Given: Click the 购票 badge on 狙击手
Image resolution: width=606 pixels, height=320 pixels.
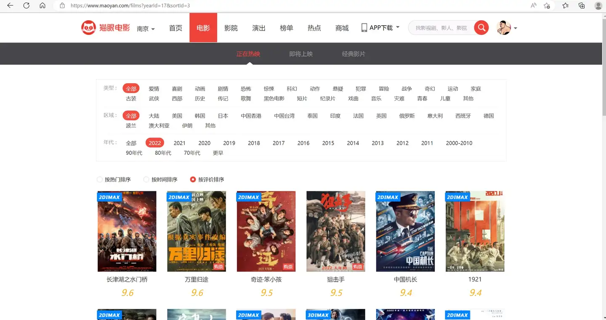Looking at the screenshot, I should (358, 267).
